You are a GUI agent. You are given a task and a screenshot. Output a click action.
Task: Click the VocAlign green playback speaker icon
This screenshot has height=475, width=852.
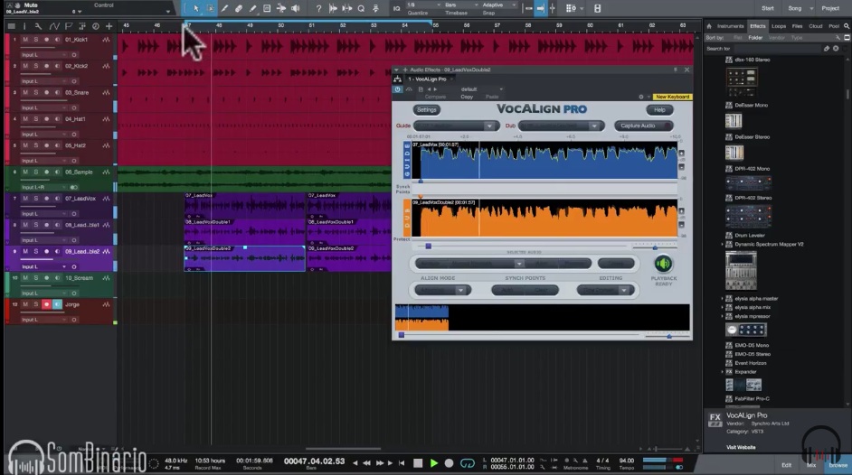tap(664, 264)
